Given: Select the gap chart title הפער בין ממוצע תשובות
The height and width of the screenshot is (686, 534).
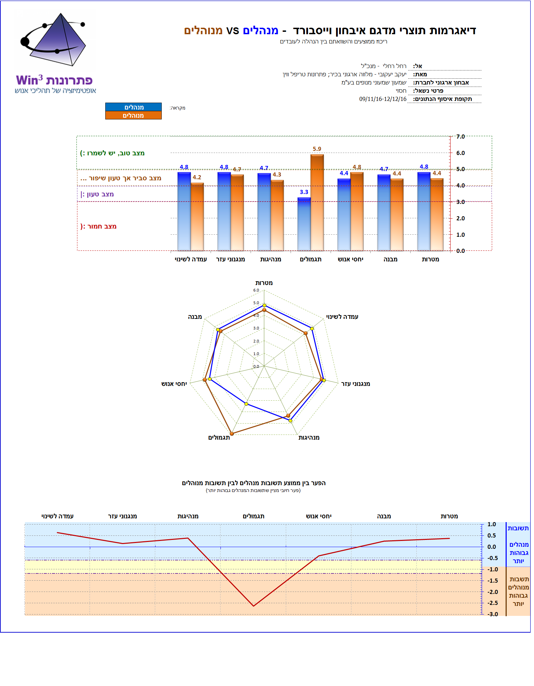Looking at the screenshot, I should click(254, 483).
